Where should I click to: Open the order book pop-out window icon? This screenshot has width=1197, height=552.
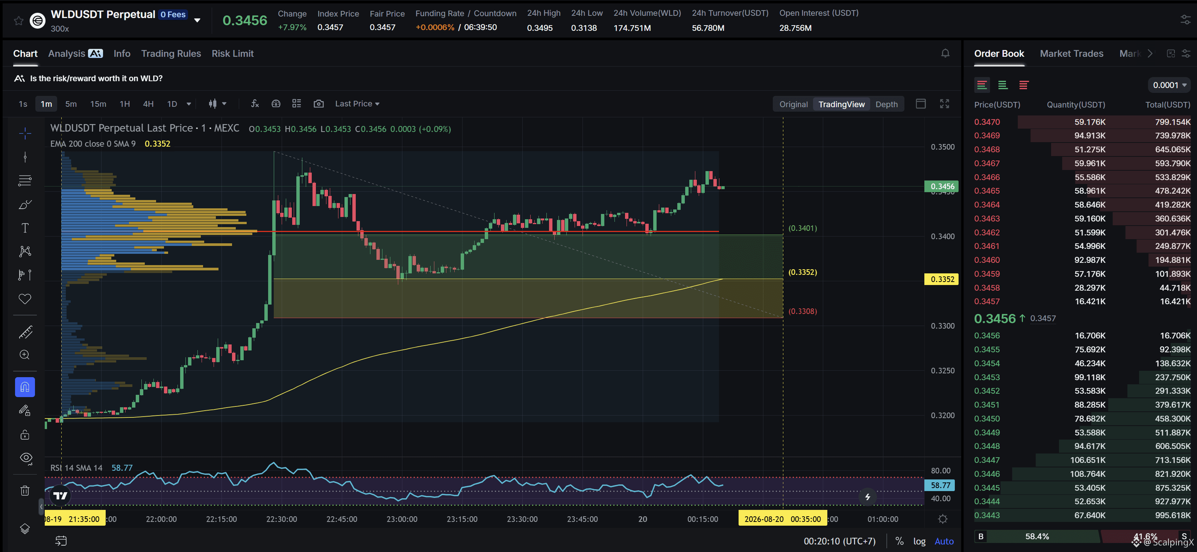pos(1171,53)
